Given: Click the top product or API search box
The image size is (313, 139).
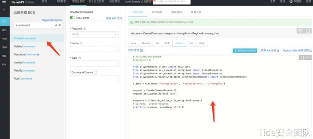Looking at the screenshot, I should point(172,2).
